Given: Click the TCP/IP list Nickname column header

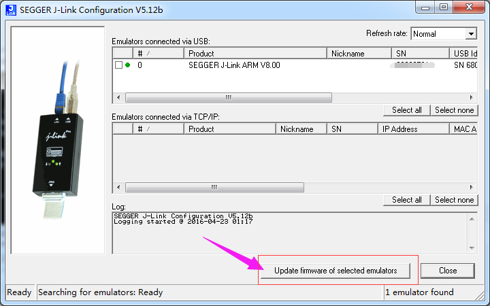Looking at the screenshot, I should pos(301,129).
